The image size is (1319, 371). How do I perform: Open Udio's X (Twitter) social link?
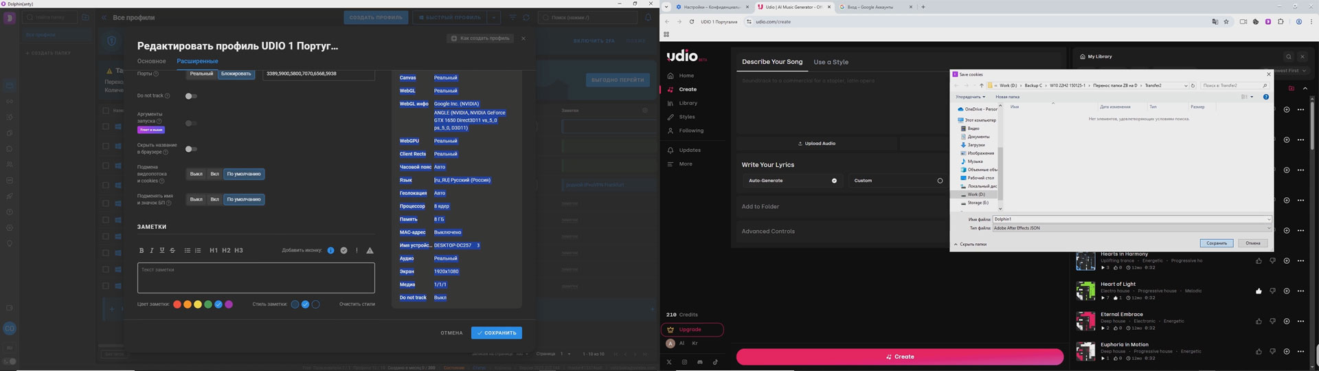point(669,362)
